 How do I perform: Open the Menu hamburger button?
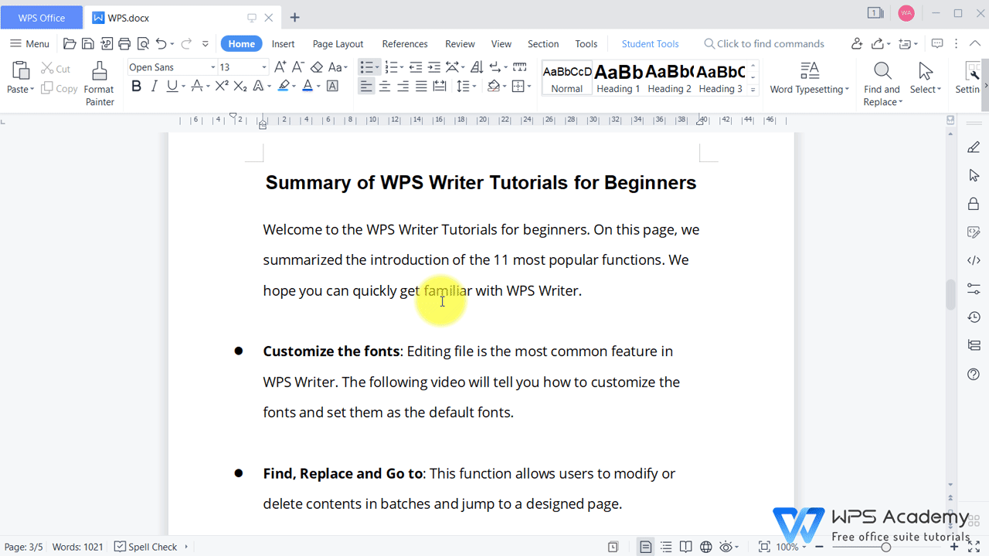(29, 44)
